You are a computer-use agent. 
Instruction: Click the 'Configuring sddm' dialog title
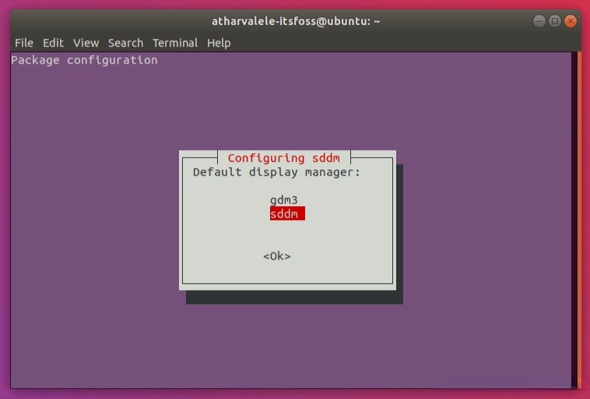point(283,158)
